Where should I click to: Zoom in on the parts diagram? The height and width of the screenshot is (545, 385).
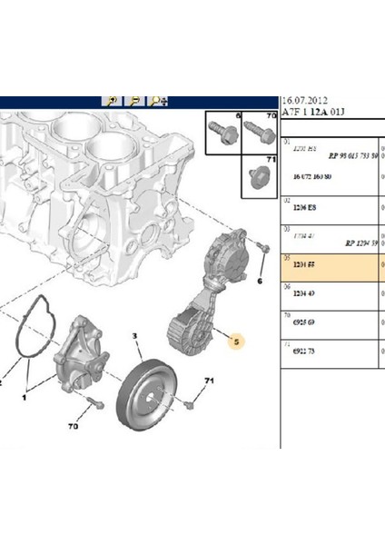coord(113,102)
